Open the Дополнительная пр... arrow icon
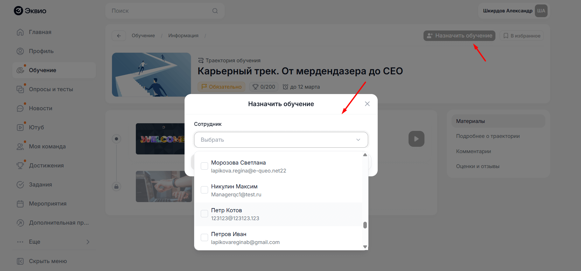This screenshot has height=271, width=581. point(20,223)
